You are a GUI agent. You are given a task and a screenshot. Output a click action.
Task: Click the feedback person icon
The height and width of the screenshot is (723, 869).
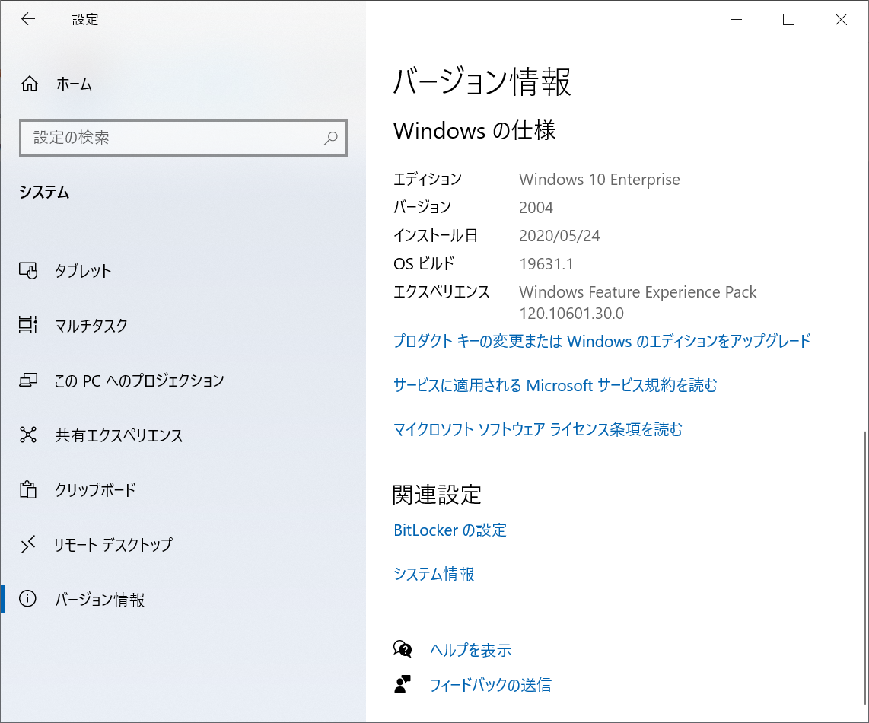click(x=403, y=684)
